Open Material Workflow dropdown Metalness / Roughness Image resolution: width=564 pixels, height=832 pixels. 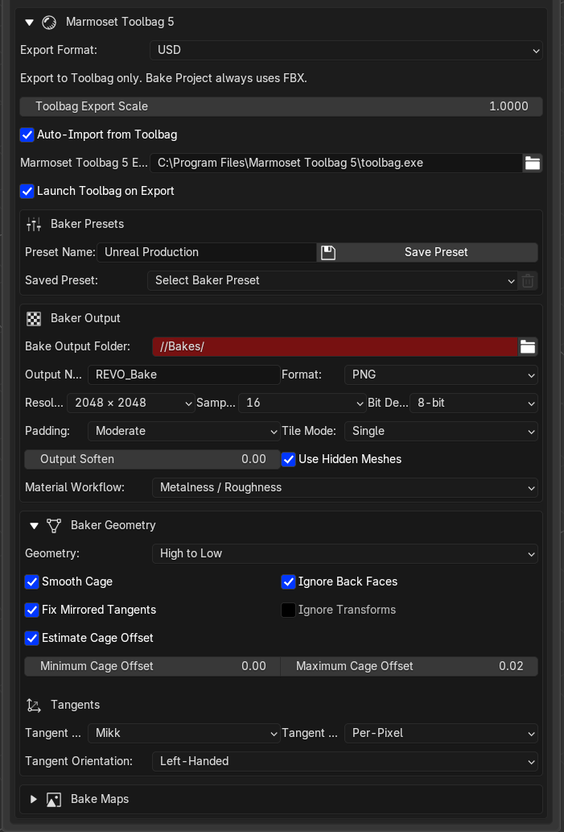[x=345, y=487]
